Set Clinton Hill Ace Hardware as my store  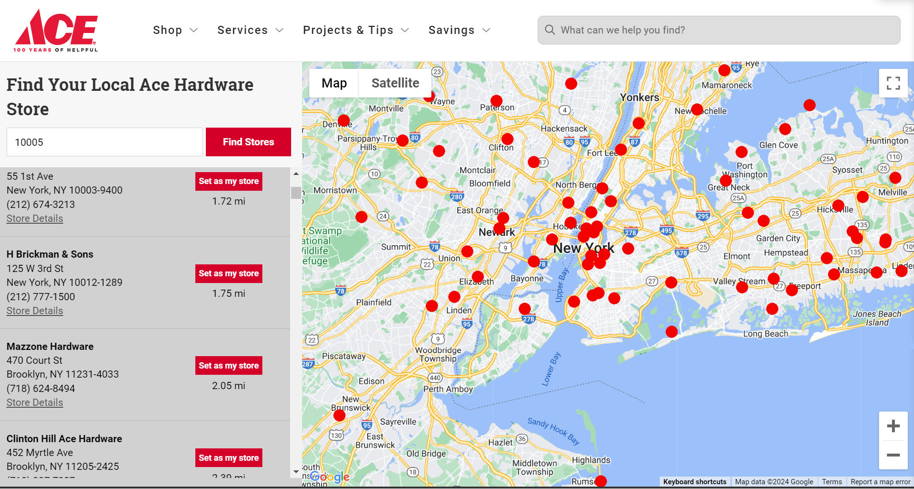click(229, 458)
